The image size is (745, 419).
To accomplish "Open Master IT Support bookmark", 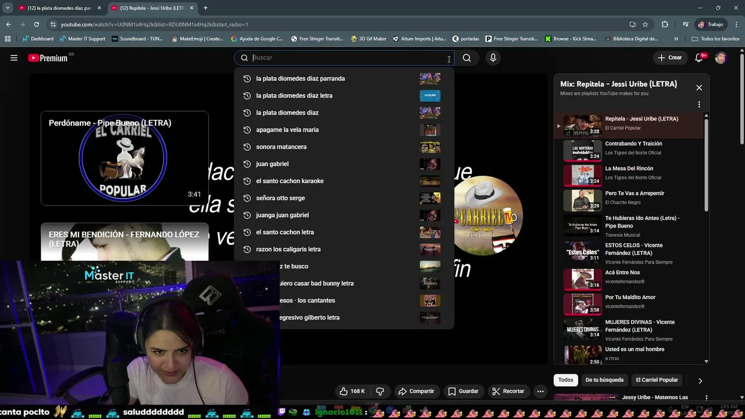I will [82, 39].
